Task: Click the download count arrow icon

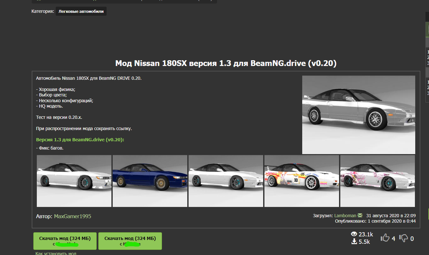Action: (354, 242)
